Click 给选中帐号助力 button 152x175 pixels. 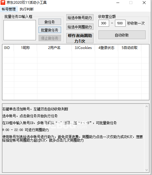[x=80, y=17]
